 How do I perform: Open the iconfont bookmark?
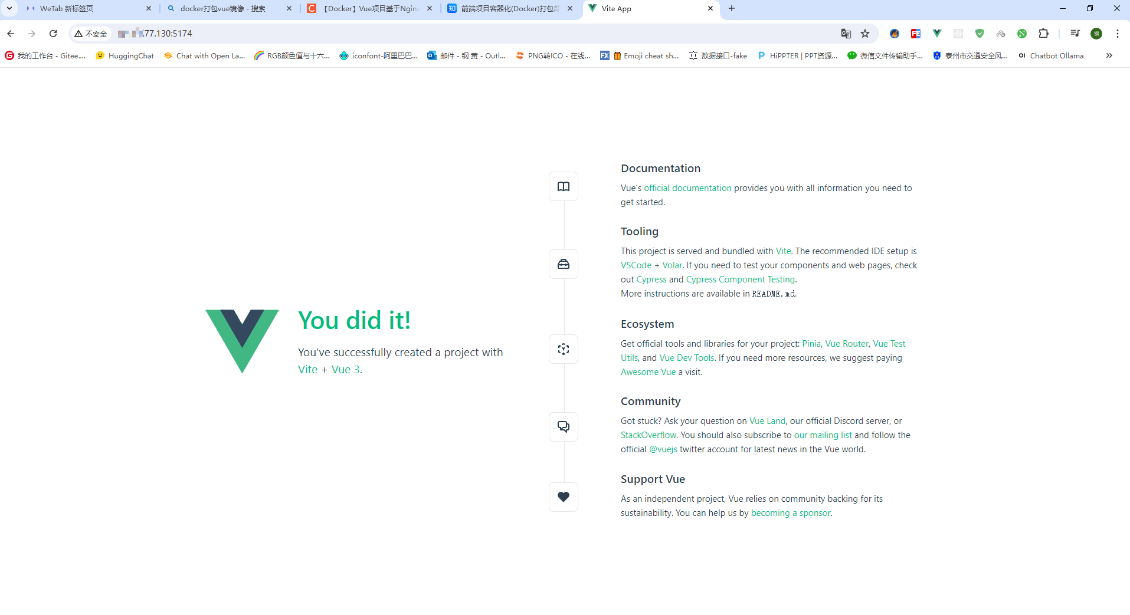[x=379, y=55]
